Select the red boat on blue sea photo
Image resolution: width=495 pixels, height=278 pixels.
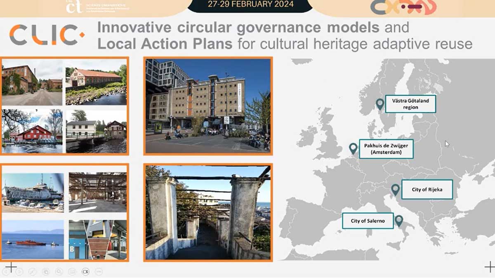[33, 239]
